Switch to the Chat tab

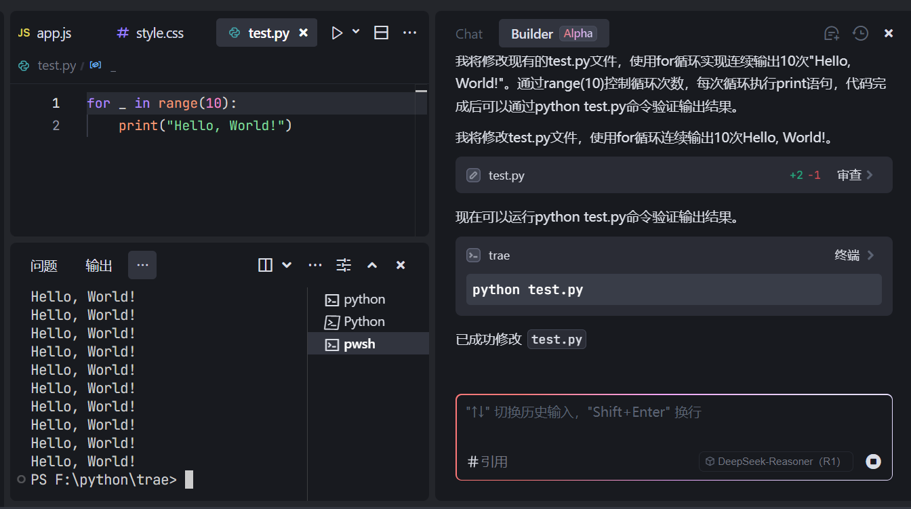coord(469,34)
